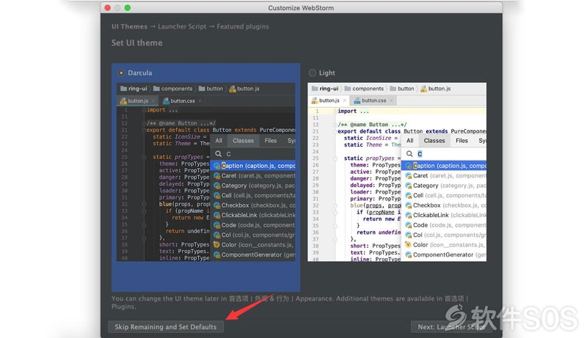Click Skip Remaining and Set Defaults button
Screen dimensions: 587x338
166,327
